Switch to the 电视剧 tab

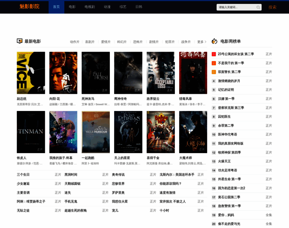point(90,7)
